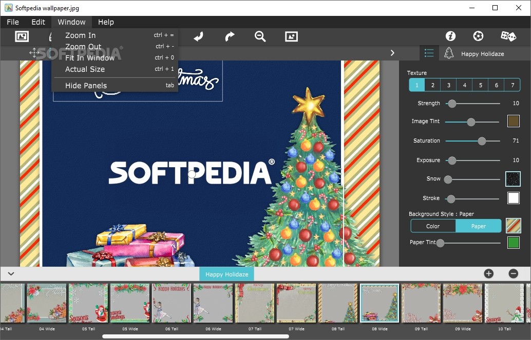The image size is (531, 340).
Task: Select the 05 Tall preset thumbnail
Action: (88, 303)
